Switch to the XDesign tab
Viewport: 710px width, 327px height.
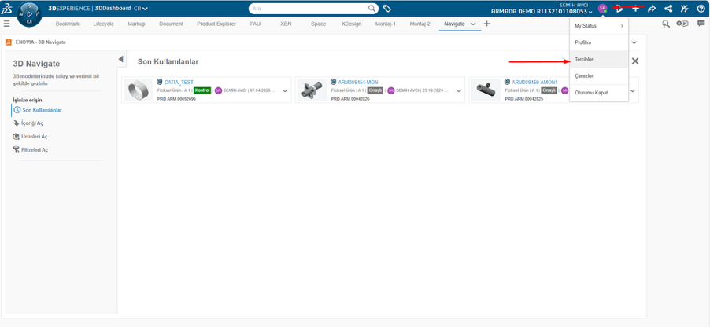coord(351,24)
